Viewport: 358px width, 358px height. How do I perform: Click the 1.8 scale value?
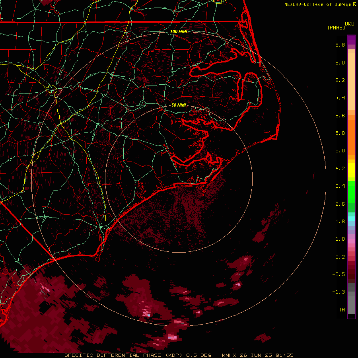340,222
